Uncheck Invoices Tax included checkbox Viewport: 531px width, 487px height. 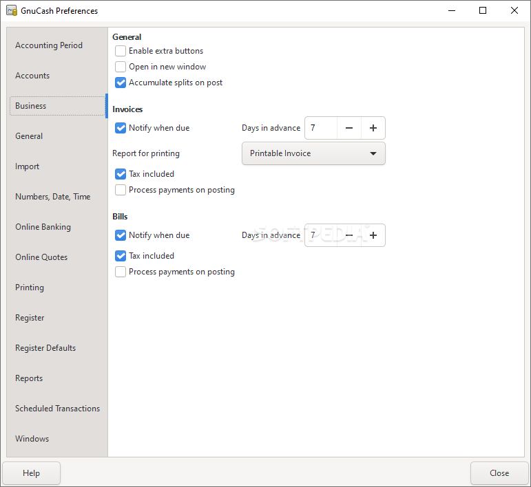(x=121, y=174)
